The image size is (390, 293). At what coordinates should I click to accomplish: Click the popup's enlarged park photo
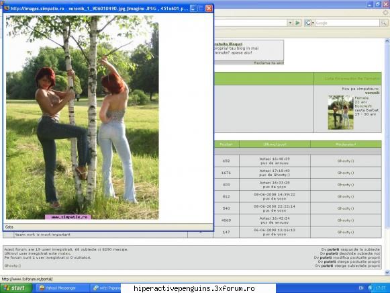(x=83, y=117)
